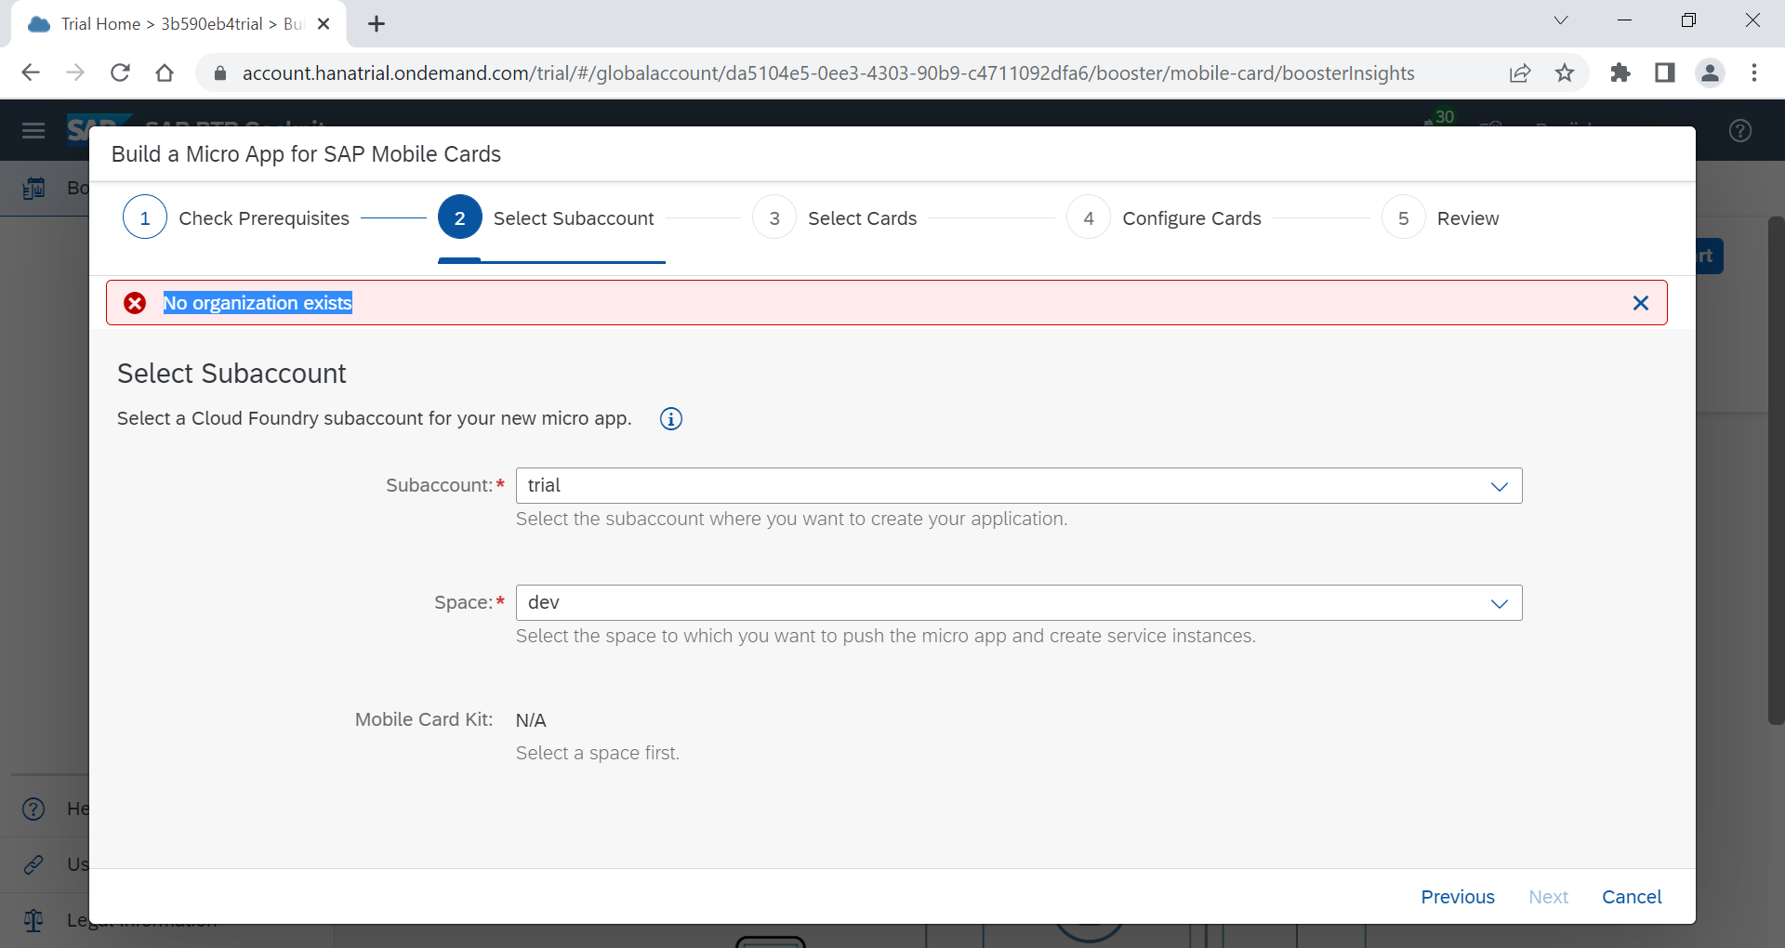
Task: Open the Chrome profile icon
Action: (x=1710, y=72)
